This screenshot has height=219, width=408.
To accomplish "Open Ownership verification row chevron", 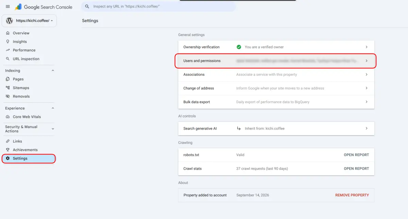I will [367, 47].
